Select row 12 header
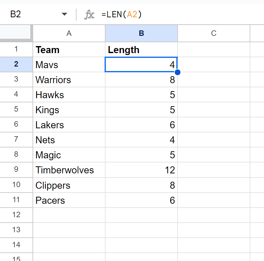 click(16, 215)
